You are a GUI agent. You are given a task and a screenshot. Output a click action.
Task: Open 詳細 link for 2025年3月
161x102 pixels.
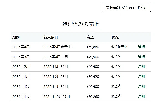141,57
